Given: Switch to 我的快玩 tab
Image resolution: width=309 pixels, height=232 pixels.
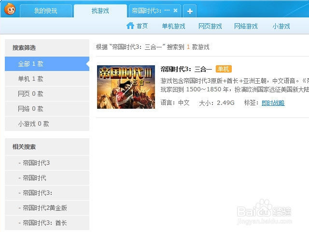Looking at the screenshot, I should pyautogui.click(x=46, y=11).
